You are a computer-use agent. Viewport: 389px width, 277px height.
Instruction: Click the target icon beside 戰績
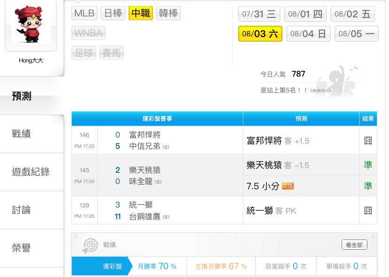(x=90, y=246)
